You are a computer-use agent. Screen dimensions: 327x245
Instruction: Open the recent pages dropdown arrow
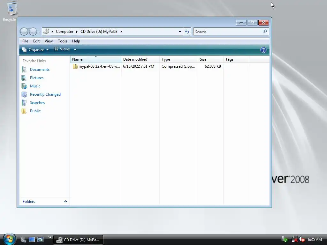point(39,32)
